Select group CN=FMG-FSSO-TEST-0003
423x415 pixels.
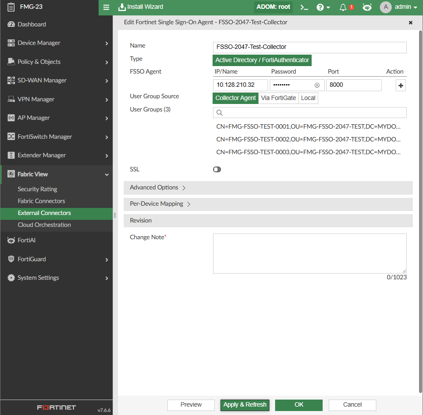[x=308, y=152]
